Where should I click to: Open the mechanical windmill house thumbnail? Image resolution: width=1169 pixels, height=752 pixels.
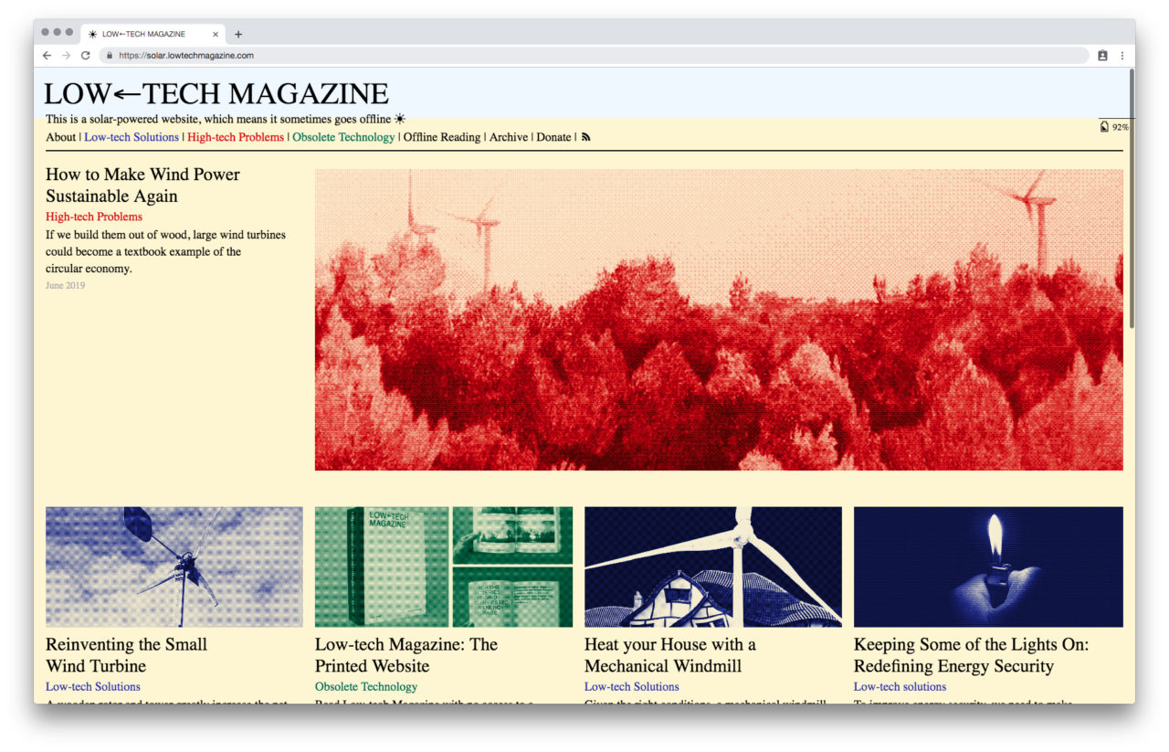click(713, 567)
